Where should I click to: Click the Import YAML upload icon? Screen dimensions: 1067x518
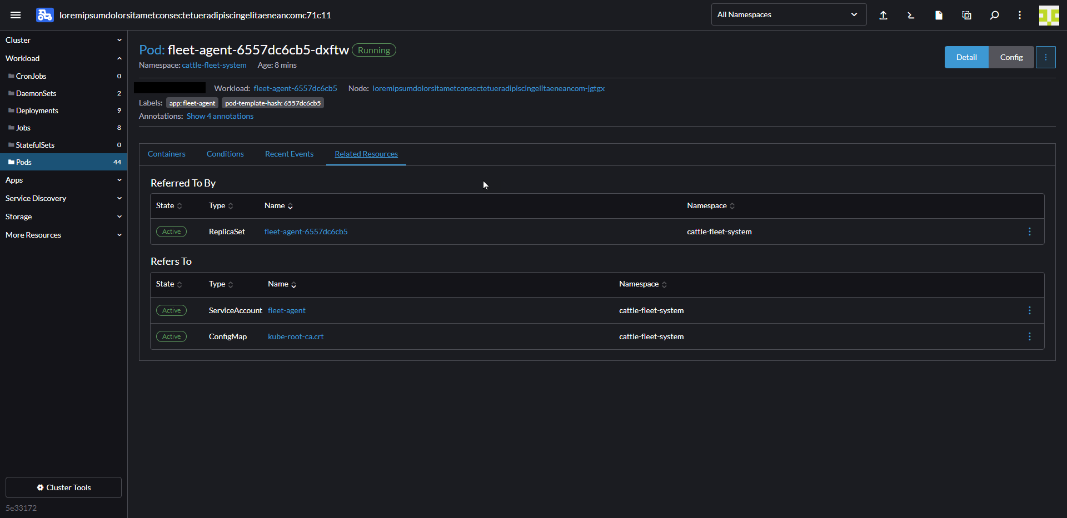point(884,15)
